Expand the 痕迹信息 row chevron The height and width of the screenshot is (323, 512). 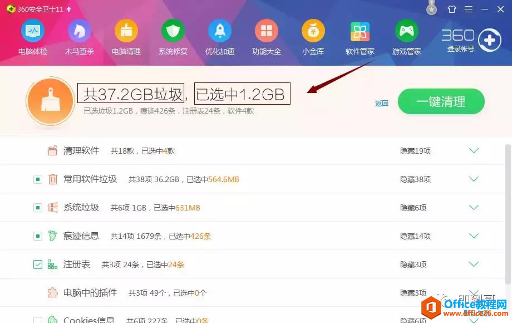pyautogui.click(x=474, y=236)
